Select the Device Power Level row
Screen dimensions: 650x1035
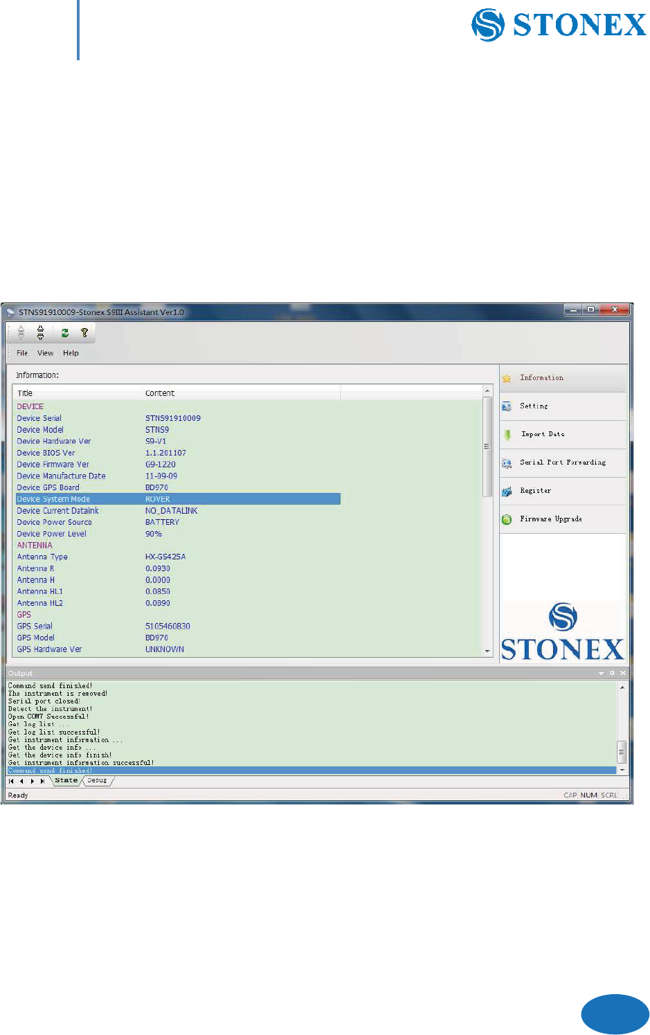point(177,534)
